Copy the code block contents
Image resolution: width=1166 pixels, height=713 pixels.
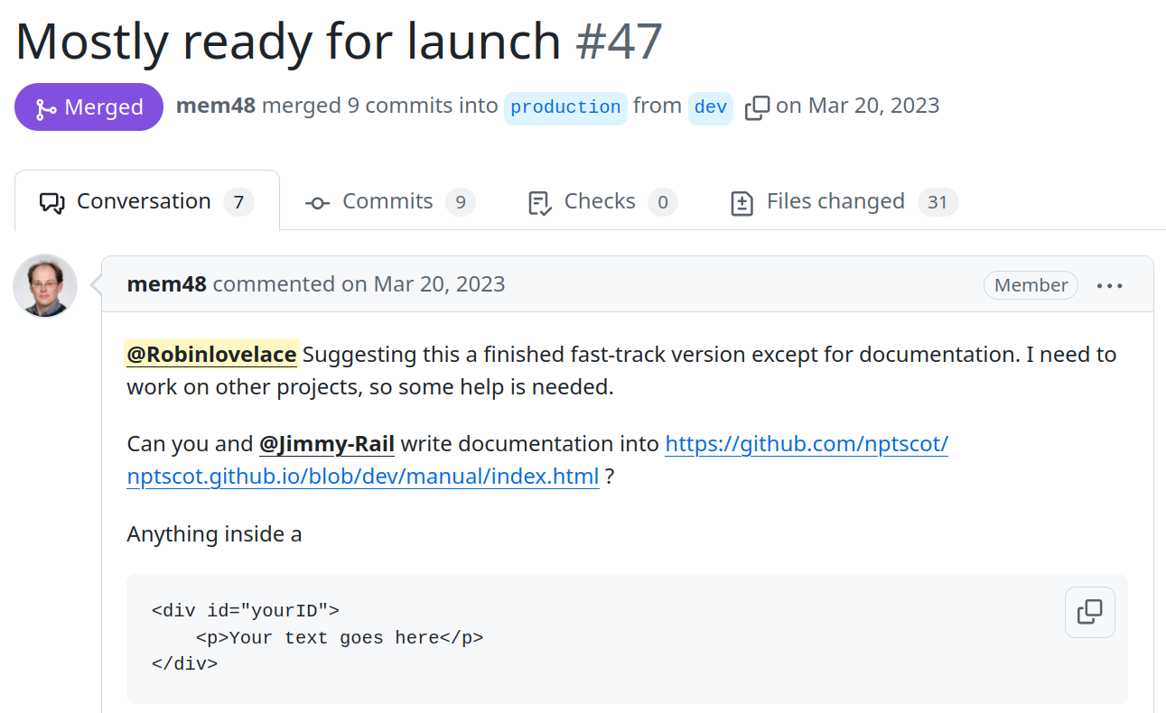coord(1089,612)
